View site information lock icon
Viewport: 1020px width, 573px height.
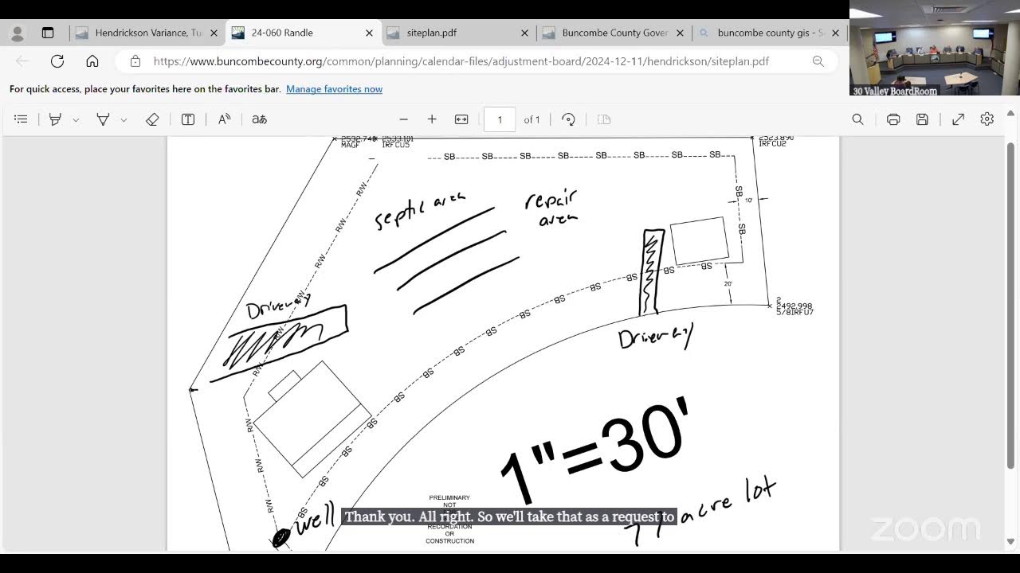pyautogui.click(x=135, y=61)
